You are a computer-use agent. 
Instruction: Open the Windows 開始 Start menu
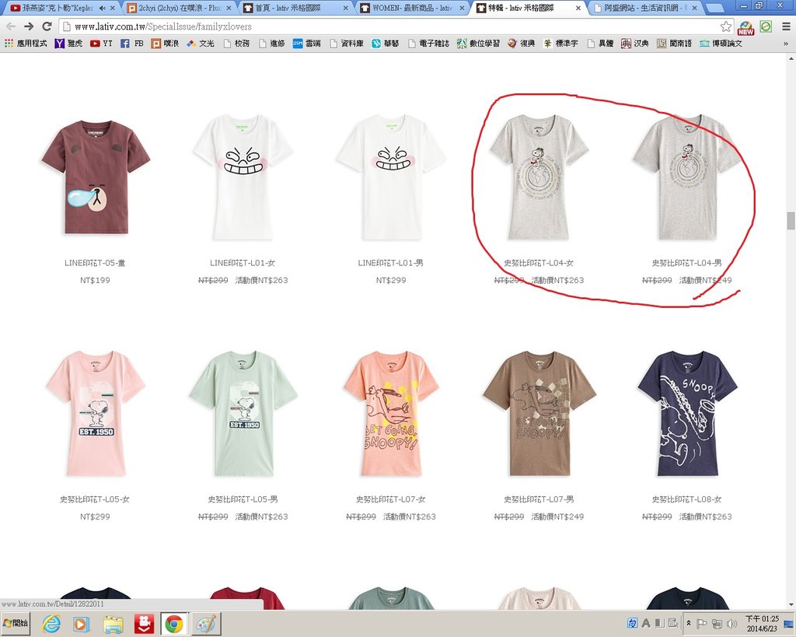tap(16, 623)
